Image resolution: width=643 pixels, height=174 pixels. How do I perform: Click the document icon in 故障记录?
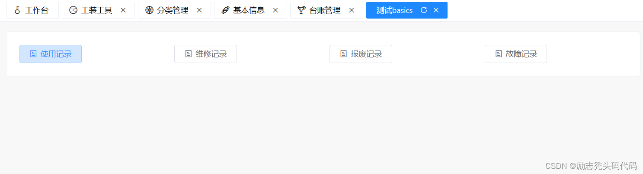click(499, 54)
